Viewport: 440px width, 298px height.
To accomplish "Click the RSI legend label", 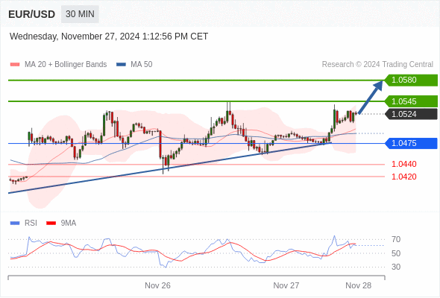I will [31, 223].
